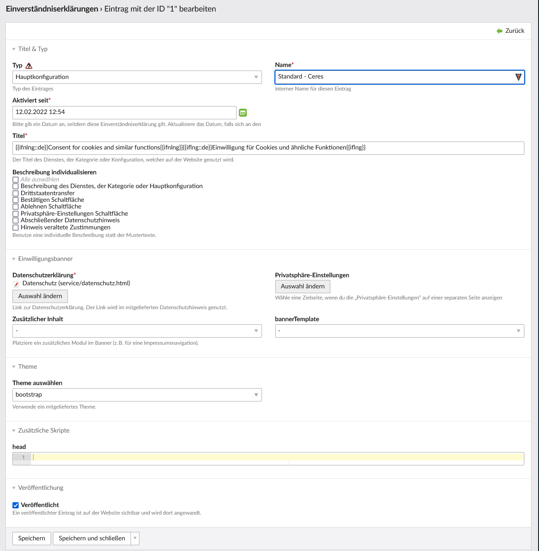Collapse the Titel & Typ section
539x551 pixels.
click(x=14, y=49)
